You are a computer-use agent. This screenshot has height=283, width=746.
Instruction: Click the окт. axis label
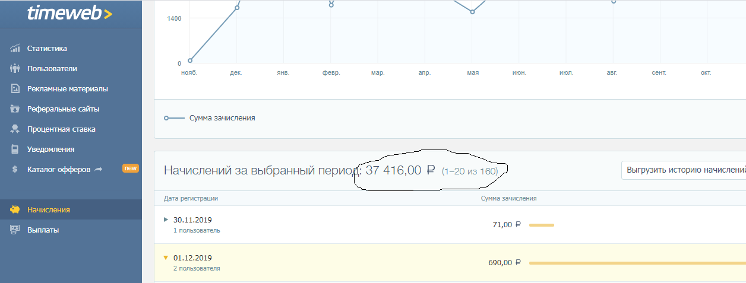pos(706,72)
